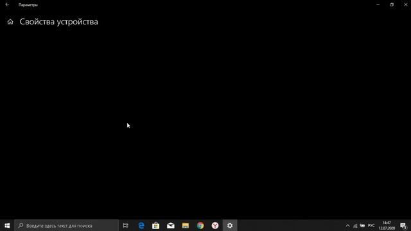Minimize the Settings window
Viewport: 411px width, 231px height.
tap(378, 4)
